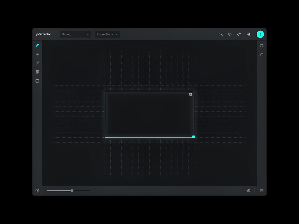Select the Timer icon in the top bar
The height and width of the screenshot is (224, 299).
pos(239,34)
